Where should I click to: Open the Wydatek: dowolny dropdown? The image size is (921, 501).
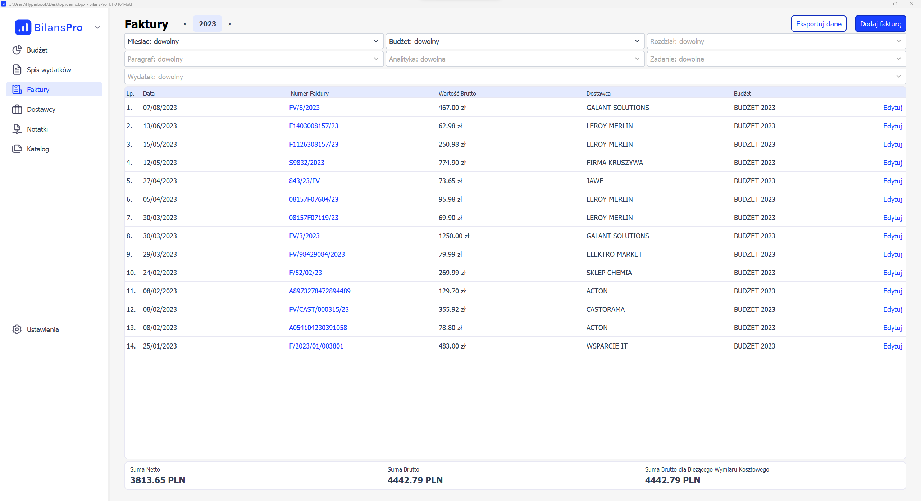click(x=515, y=77)
